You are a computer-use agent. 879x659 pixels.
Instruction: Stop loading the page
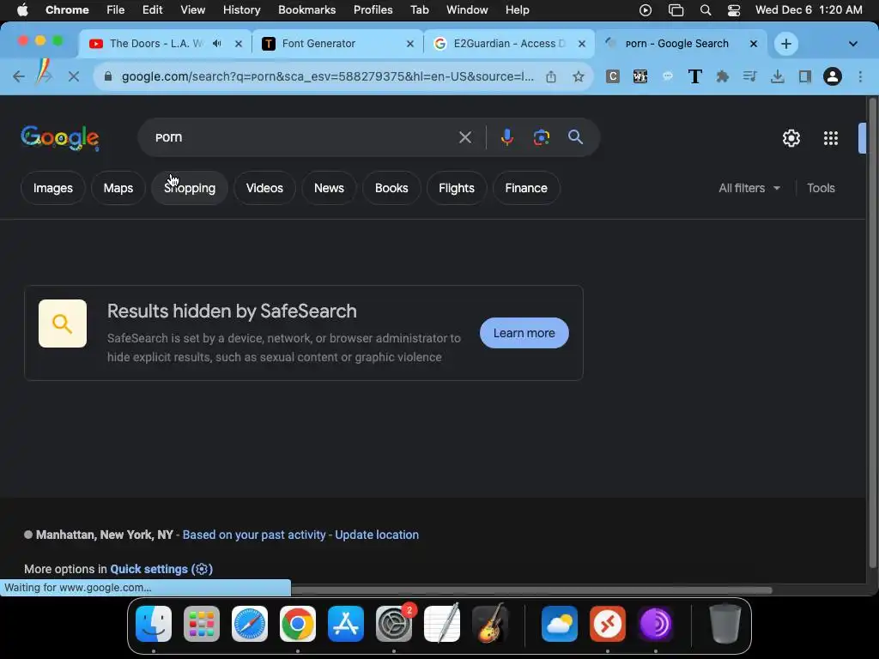point(74,76)
